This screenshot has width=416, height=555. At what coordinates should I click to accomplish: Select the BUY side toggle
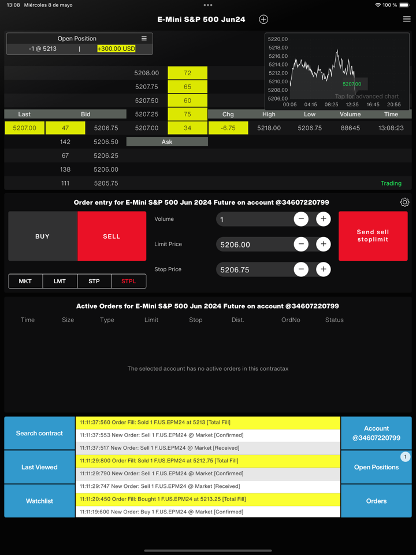coord(43,236)
